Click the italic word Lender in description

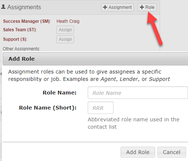coord(129,79)
